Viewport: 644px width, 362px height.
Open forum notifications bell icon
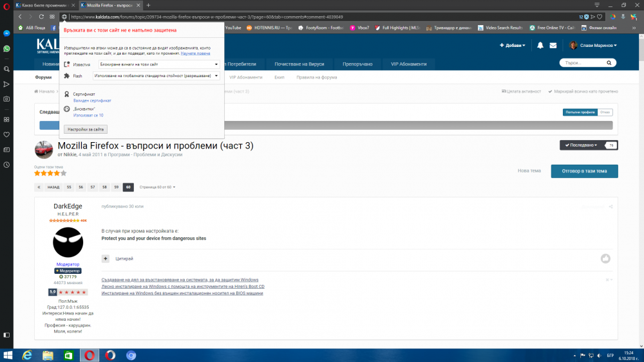(x=540, y=46)
